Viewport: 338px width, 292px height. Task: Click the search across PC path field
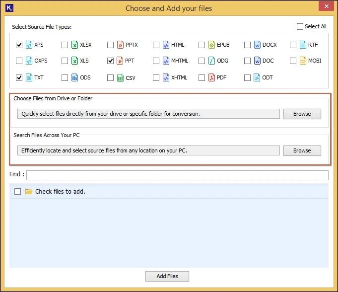[148, 150]
